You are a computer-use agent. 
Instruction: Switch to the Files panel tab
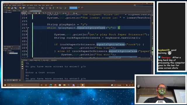click(9, 11)
